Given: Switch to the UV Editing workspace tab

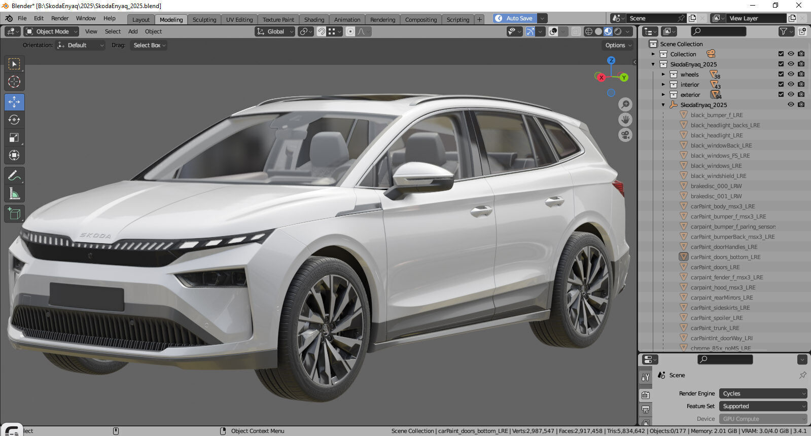Looking at the screenshot, I should [239, 20].
